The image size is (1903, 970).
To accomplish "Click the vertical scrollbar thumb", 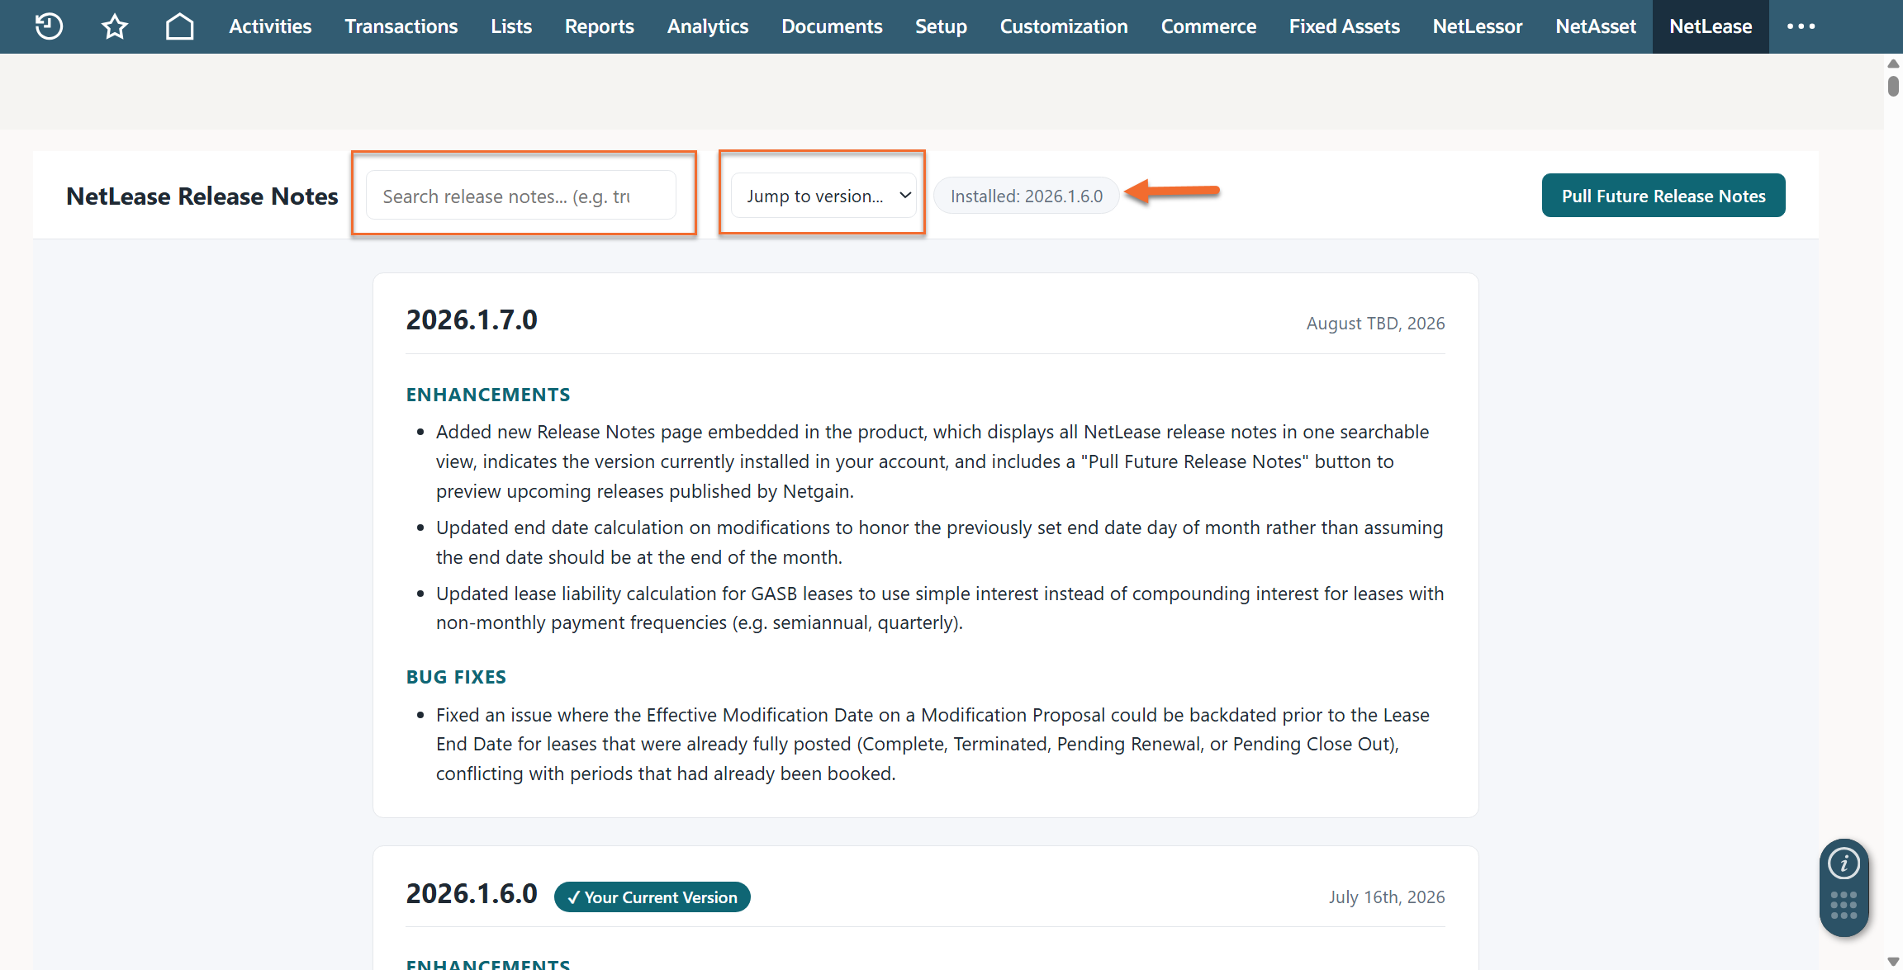I will click(1893, 86).
